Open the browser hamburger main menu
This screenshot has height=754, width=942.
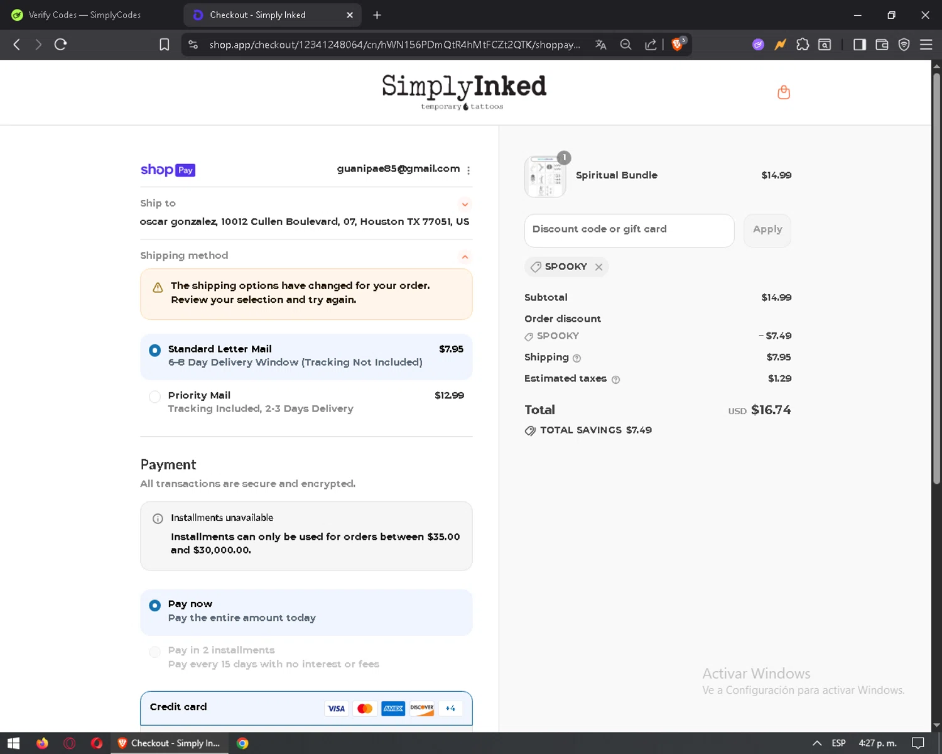pyautogui.click(x=926, y=45)
